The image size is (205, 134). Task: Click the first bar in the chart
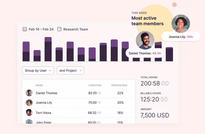(x=26, y=51)
